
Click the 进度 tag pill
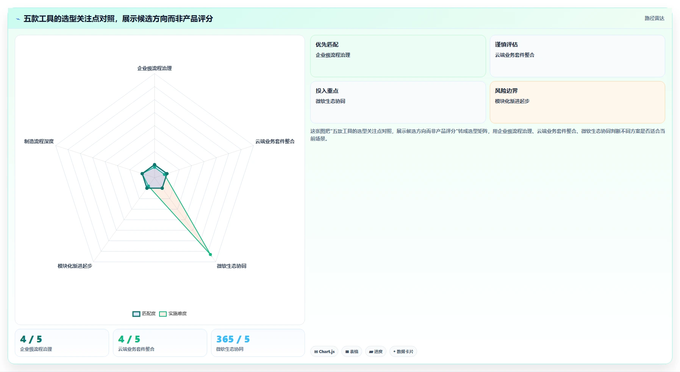(x=376, y=352)
